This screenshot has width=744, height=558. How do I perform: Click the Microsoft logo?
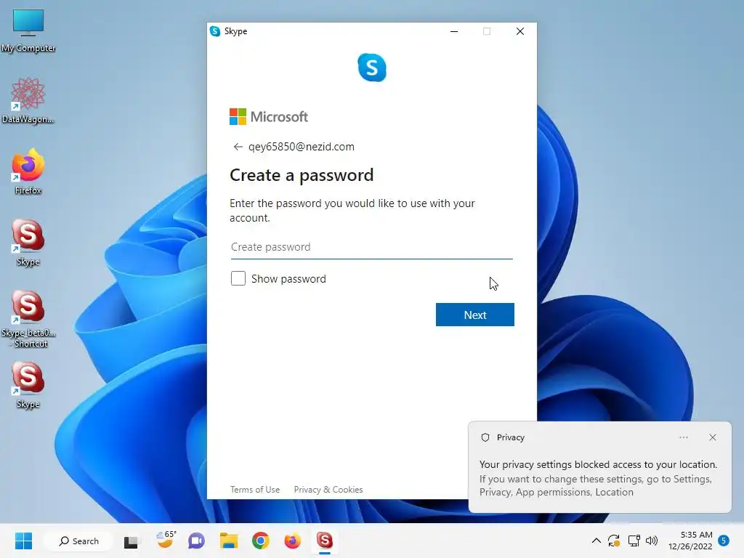tap(269, 117)
